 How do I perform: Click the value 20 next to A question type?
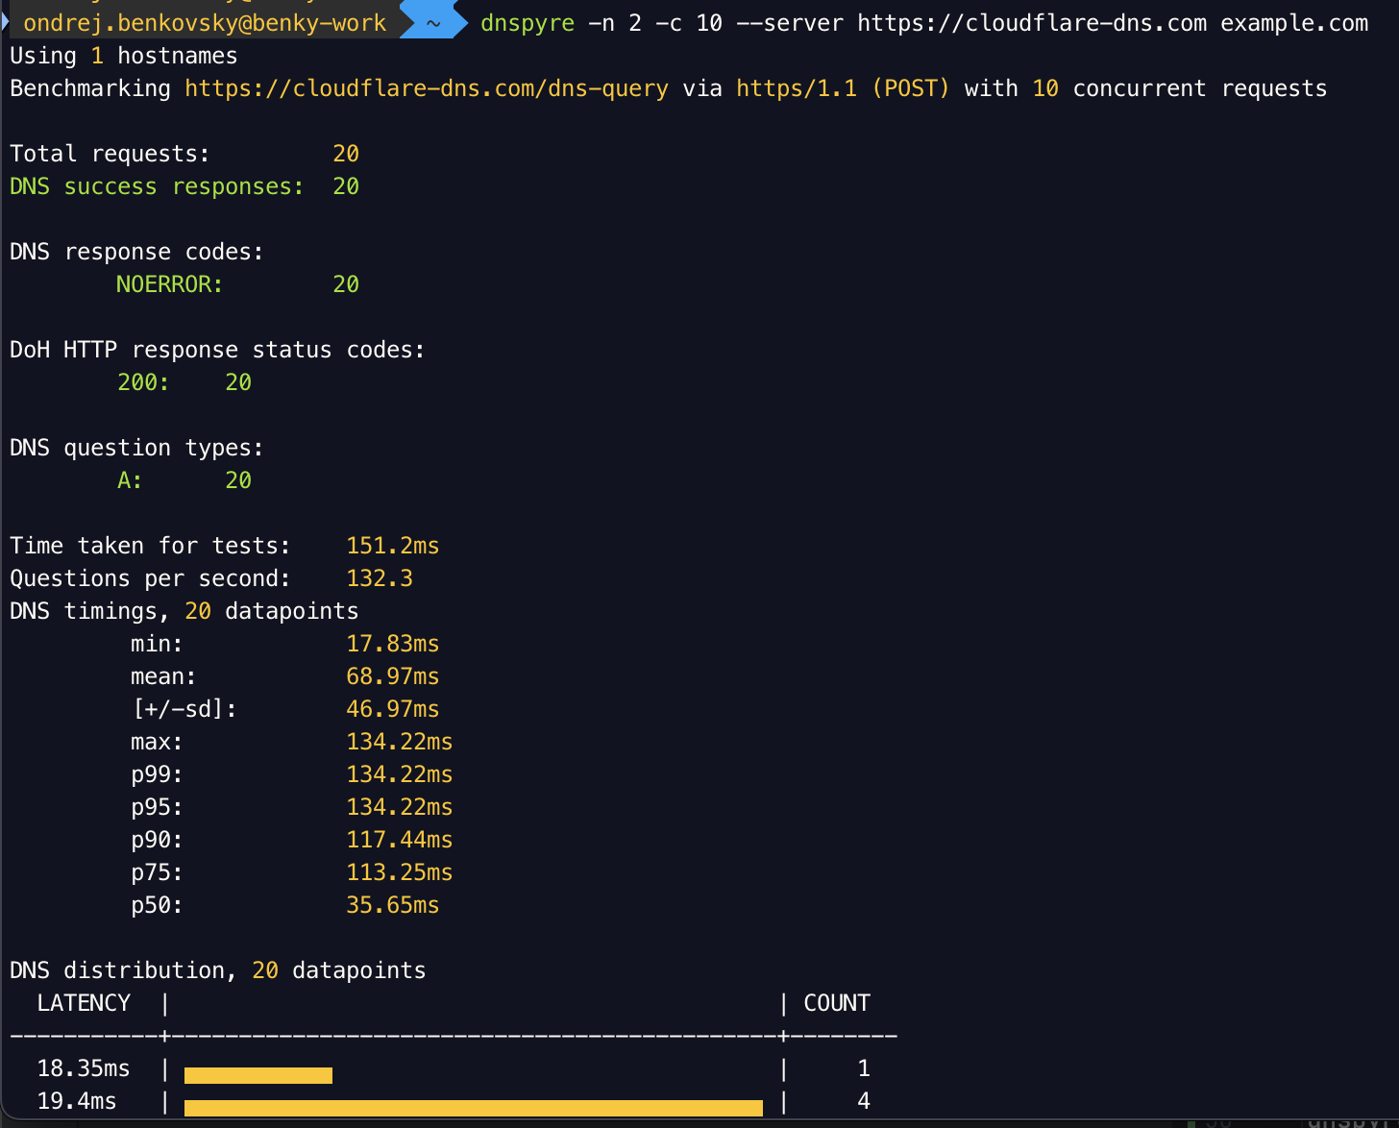coord(238,480)
